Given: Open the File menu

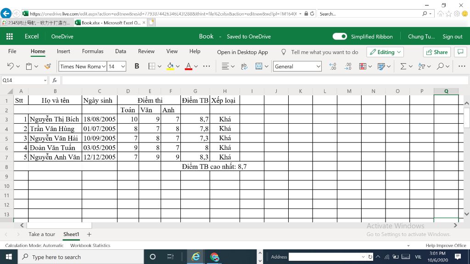Looking at the screenshot, I should click(12, 51).
